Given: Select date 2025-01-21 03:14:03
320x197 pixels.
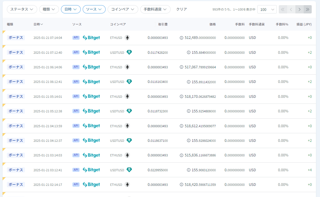Looking at the screenshot, I should pyautogui.click(x=48, y=155).
